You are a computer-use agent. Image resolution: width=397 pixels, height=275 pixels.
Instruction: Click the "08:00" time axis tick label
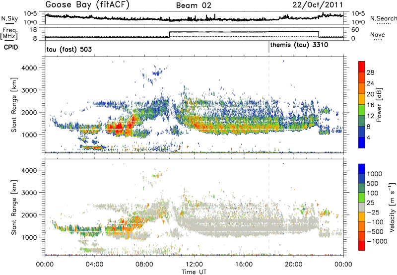[144, 265]
